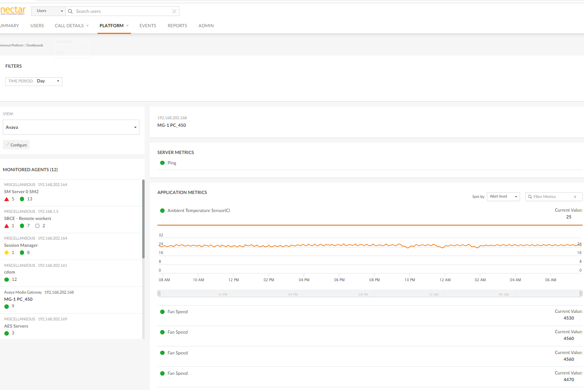
Task: Click green status dot beside Ambient Temperature Sensor
Action: coord(162,211)
